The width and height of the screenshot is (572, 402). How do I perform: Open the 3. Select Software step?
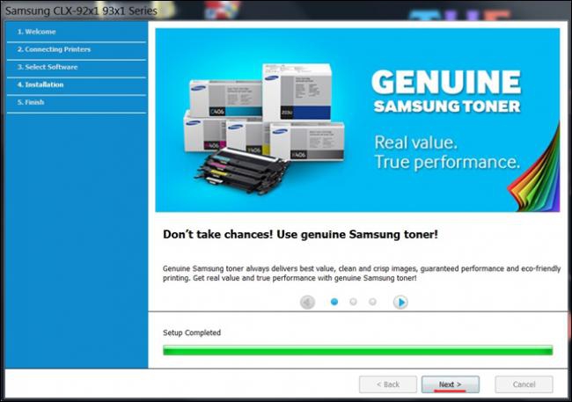coord(77,67)
